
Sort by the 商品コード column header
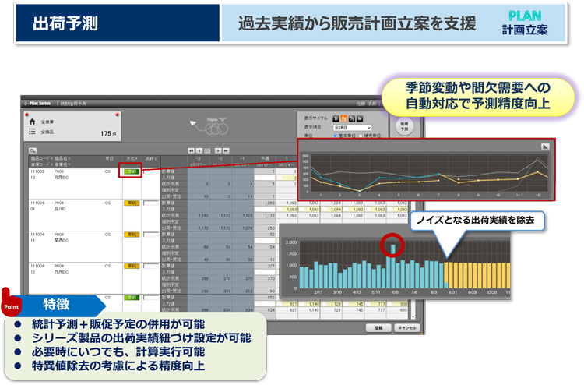(x=42, y=159)
